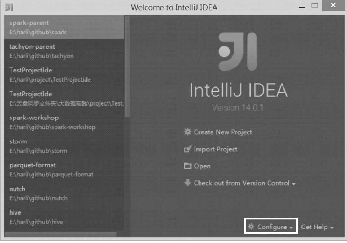Click the recent projects vertical scrollbar
Viewport: 347px width, 243px height.
(x=127, y=66)
